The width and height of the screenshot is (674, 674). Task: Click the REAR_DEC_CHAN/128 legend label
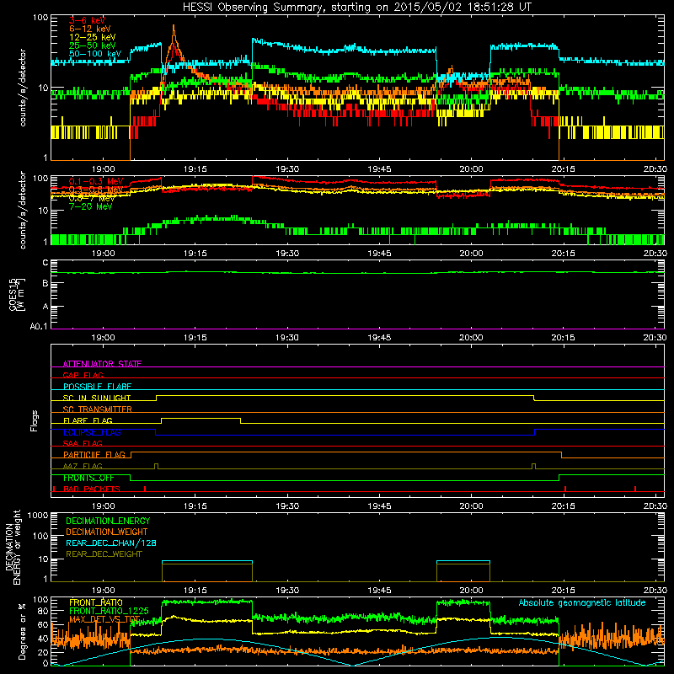[111, 543]
